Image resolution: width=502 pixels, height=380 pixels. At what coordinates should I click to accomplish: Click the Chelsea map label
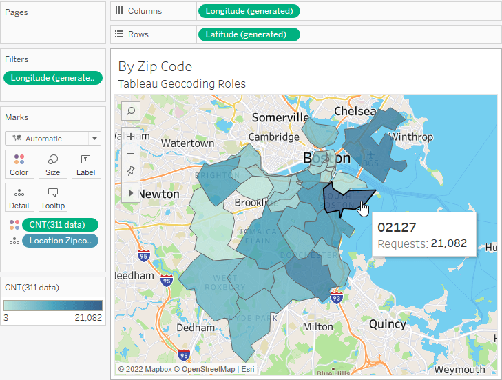pyautogui.click(x=355, y=111)
